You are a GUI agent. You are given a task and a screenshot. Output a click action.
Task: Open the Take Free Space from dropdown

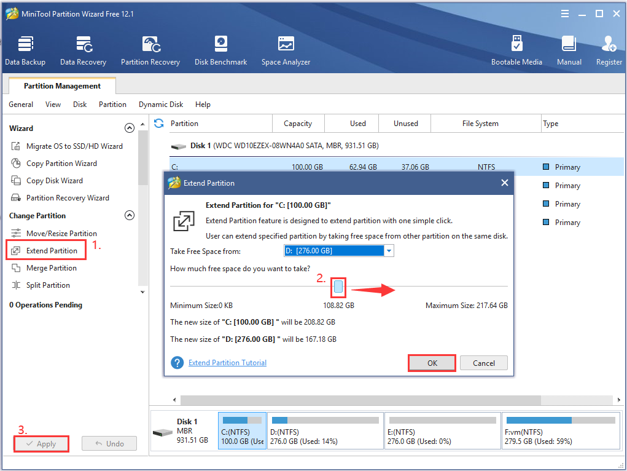[389, 251]
